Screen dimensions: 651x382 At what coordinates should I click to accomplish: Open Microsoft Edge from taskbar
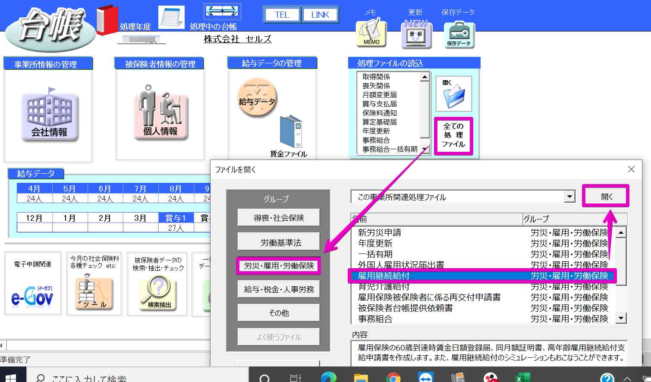[x=329, y=378]
